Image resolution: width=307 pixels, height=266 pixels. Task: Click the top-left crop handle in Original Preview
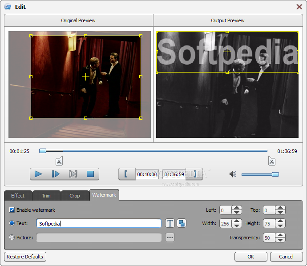click(x=31, y=36)
